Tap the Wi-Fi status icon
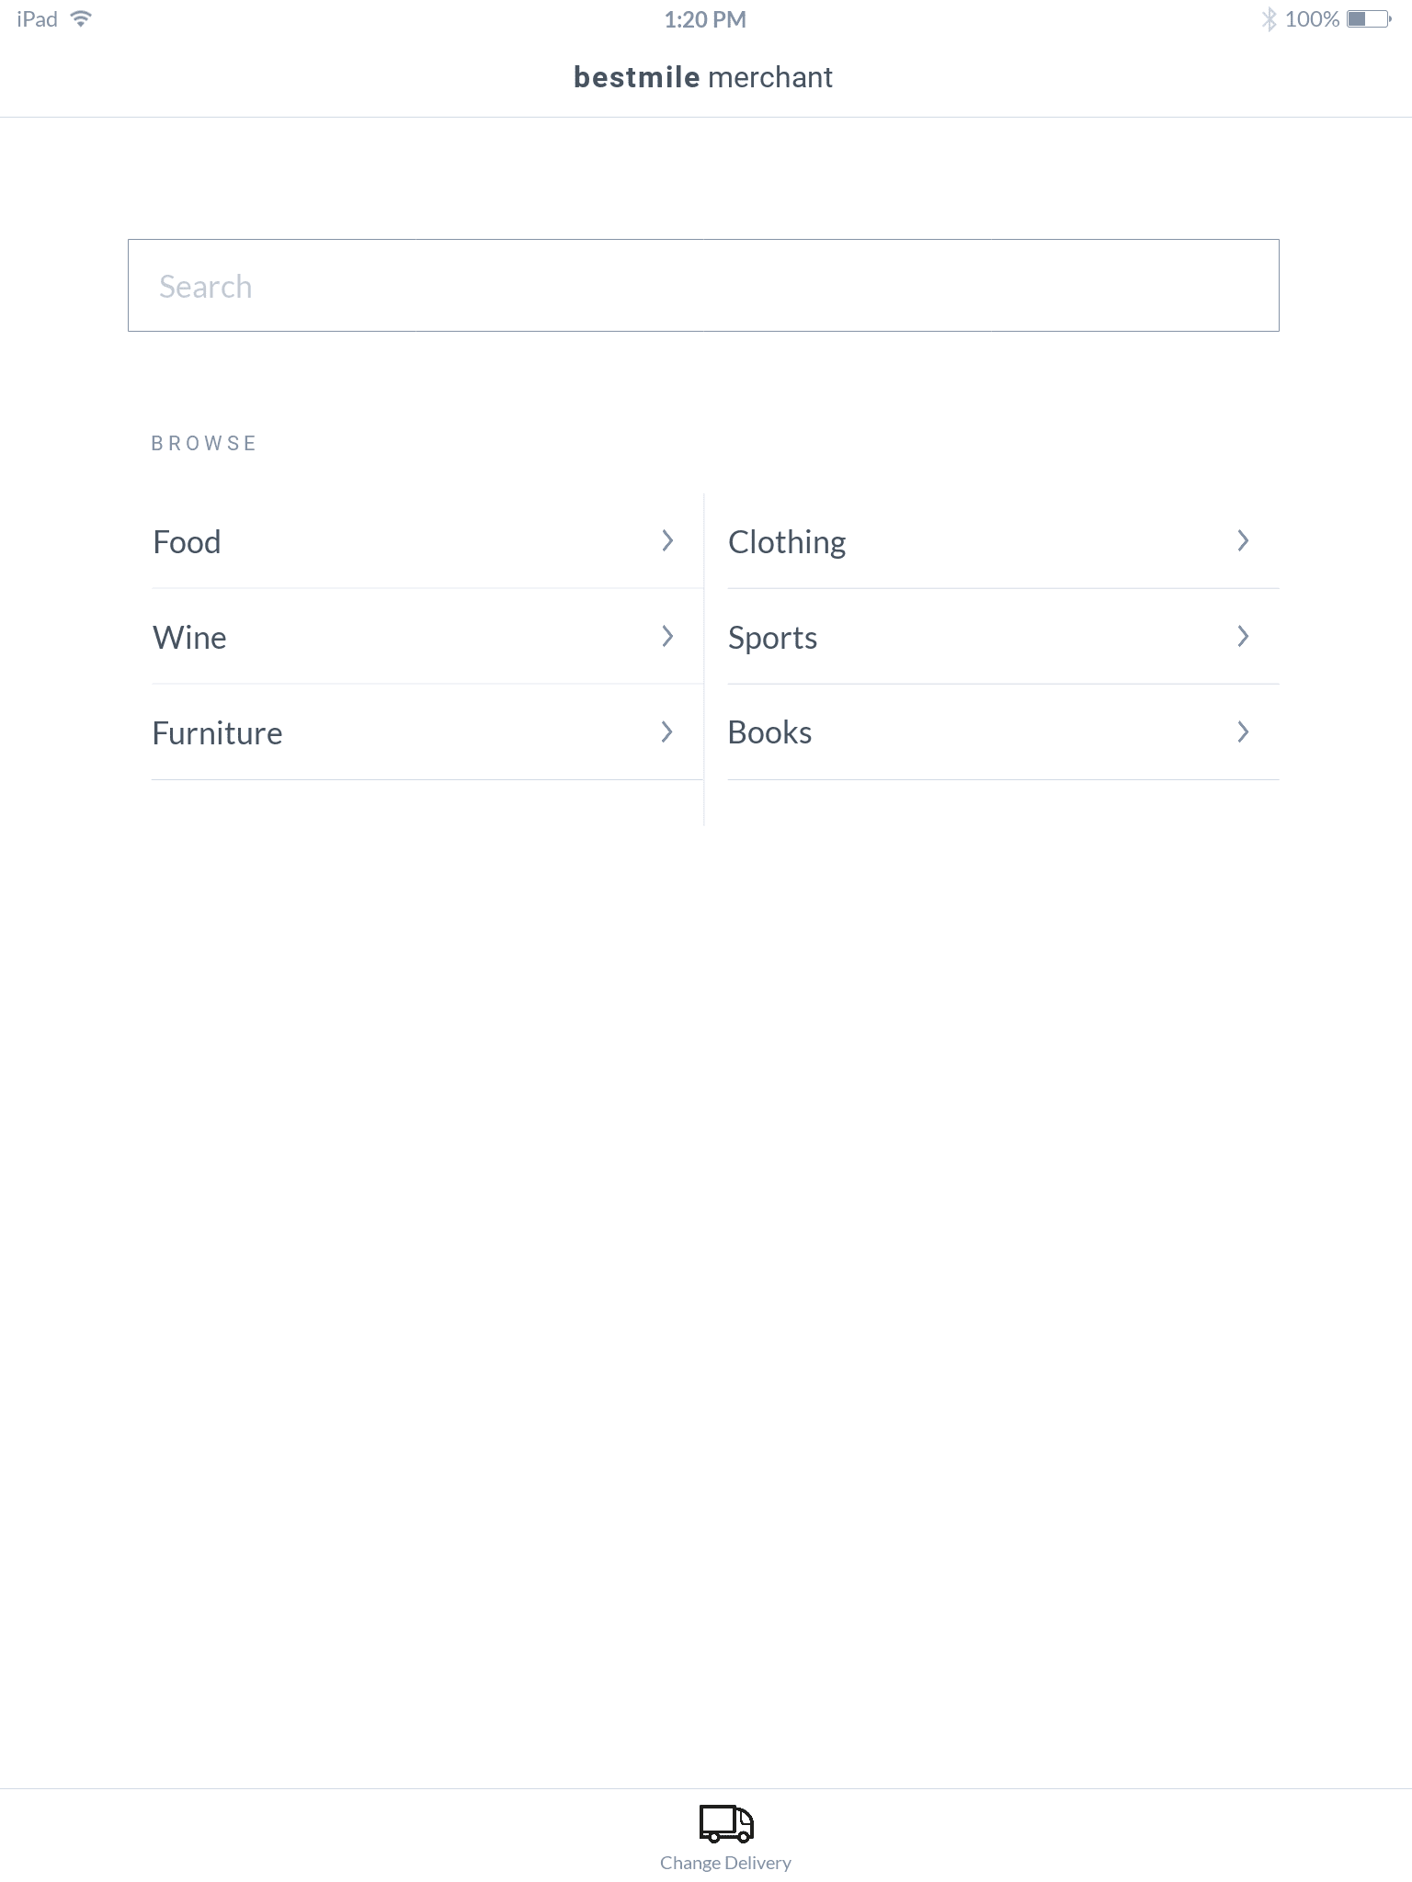 tap(81, 18)
